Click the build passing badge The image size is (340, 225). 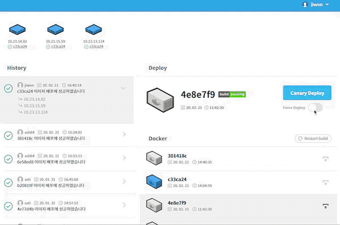(x=232, y=94)
